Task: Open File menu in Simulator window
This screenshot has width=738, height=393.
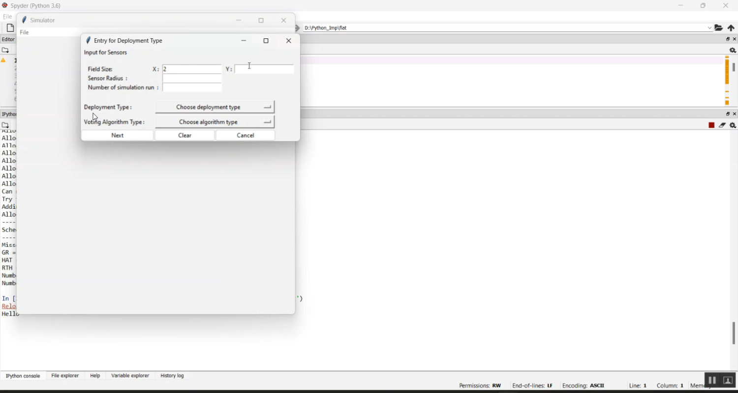Action: (25, 32)
